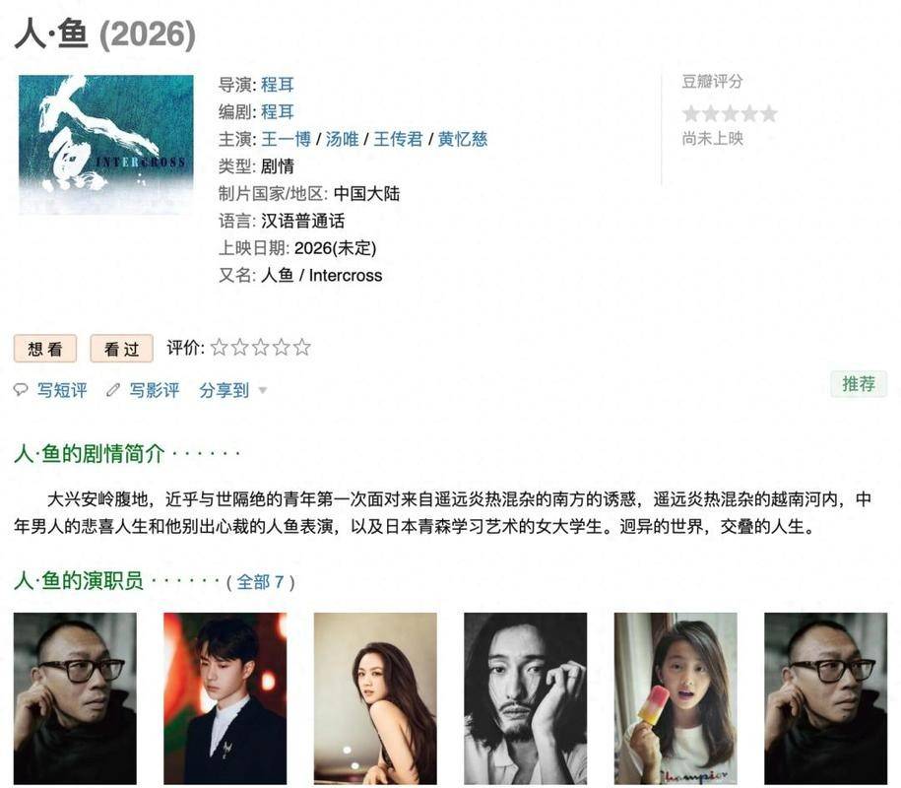Expand the 分享到 dropdown arrow
Viewport: 901px width, 788px height.
263,390
